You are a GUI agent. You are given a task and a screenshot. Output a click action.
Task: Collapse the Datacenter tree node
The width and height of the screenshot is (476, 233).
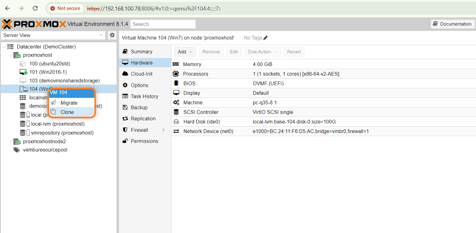tap(4, 47)
